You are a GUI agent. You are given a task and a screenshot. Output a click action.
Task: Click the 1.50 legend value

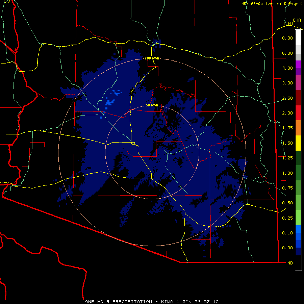(x=287, y=143)
